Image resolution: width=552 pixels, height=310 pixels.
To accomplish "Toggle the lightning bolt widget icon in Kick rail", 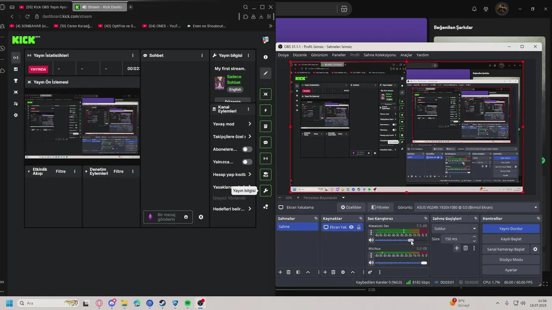I will tap(266, 110).
